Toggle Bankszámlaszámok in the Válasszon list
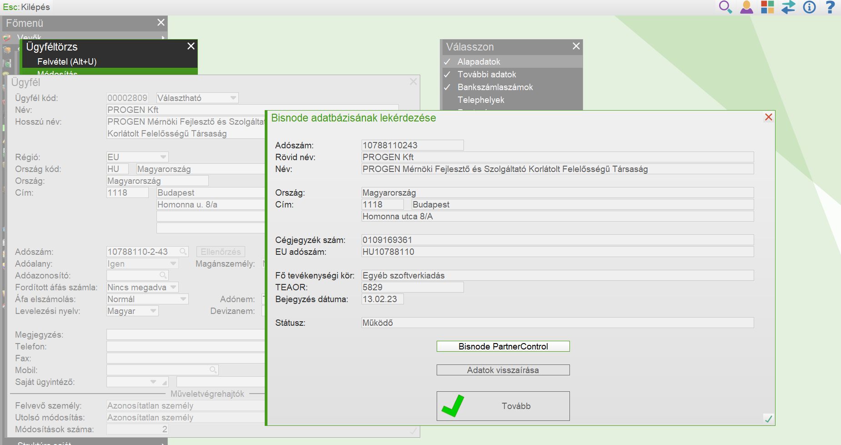 pos(512,87)
